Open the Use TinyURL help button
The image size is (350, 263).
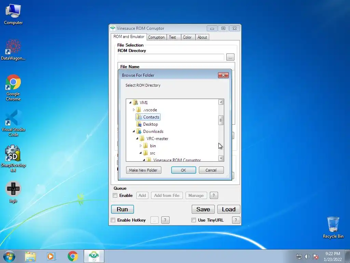pyautogui.click(x=236, y=220)
